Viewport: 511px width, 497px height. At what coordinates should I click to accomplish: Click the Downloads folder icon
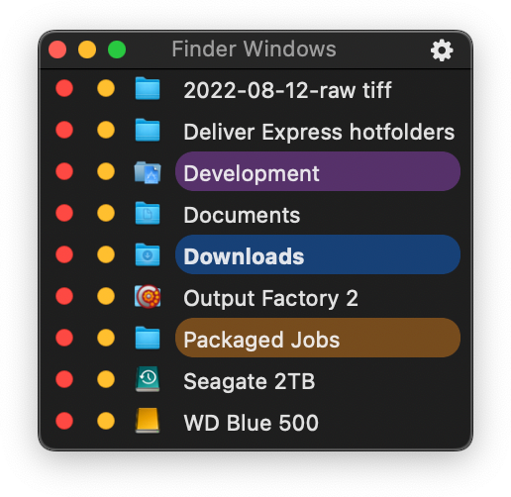pos(148,254)
